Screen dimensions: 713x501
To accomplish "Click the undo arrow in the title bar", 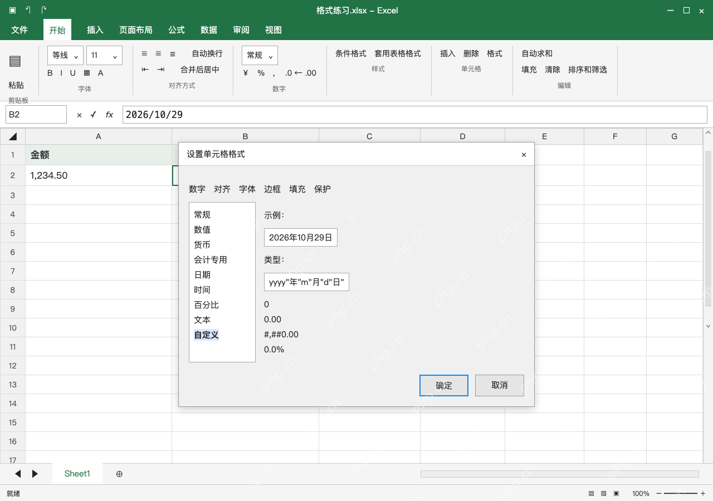I will (28, 10).
